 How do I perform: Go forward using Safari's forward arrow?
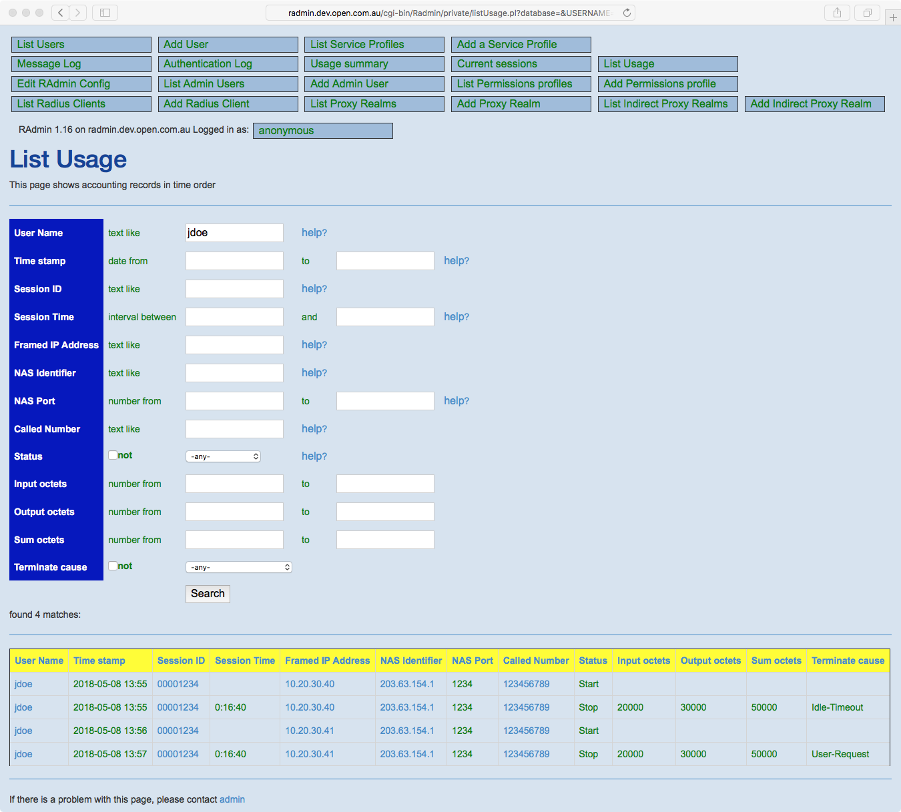tap(78, 13)
